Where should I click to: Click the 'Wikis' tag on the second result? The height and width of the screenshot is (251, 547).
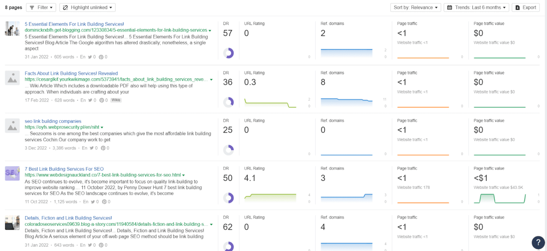[116, 100]
